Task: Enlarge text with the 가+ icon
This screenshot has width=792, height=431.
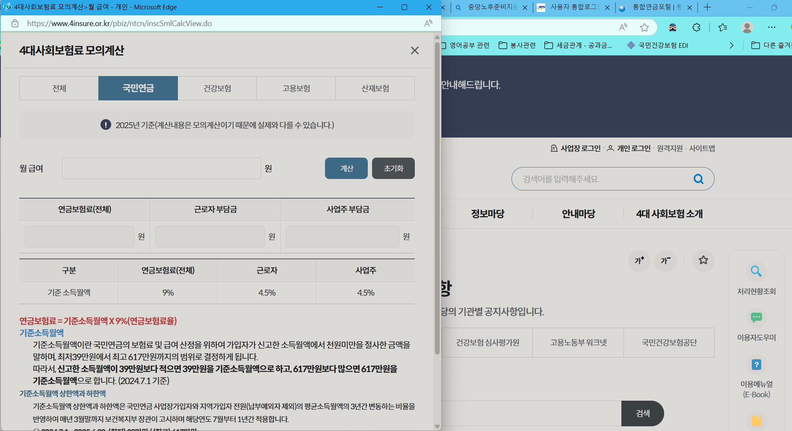Action: [639, 261]
